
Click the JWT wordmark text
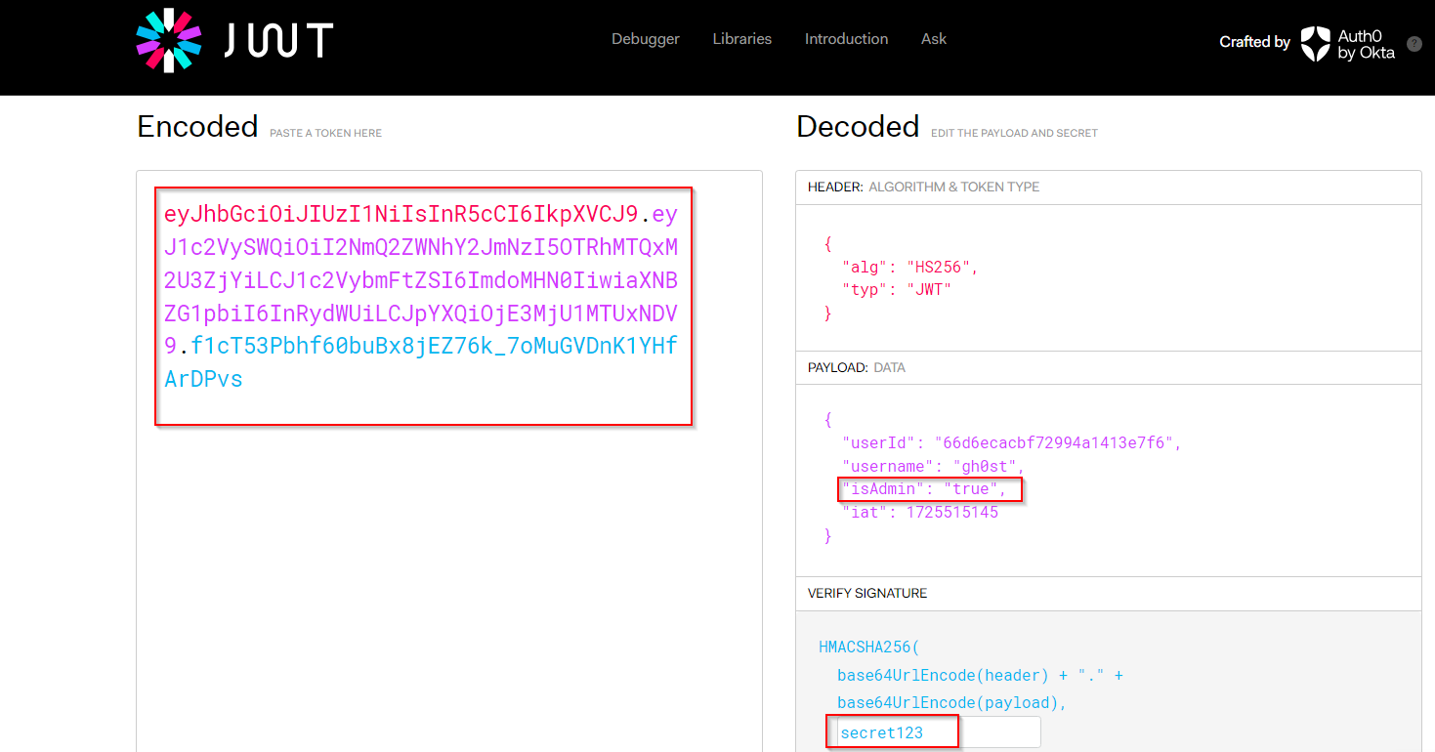pos(277,40)
